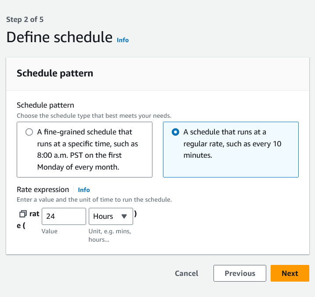Click the dropdown triangle in the Hours unit selector
315x297 pixels.
124,217
